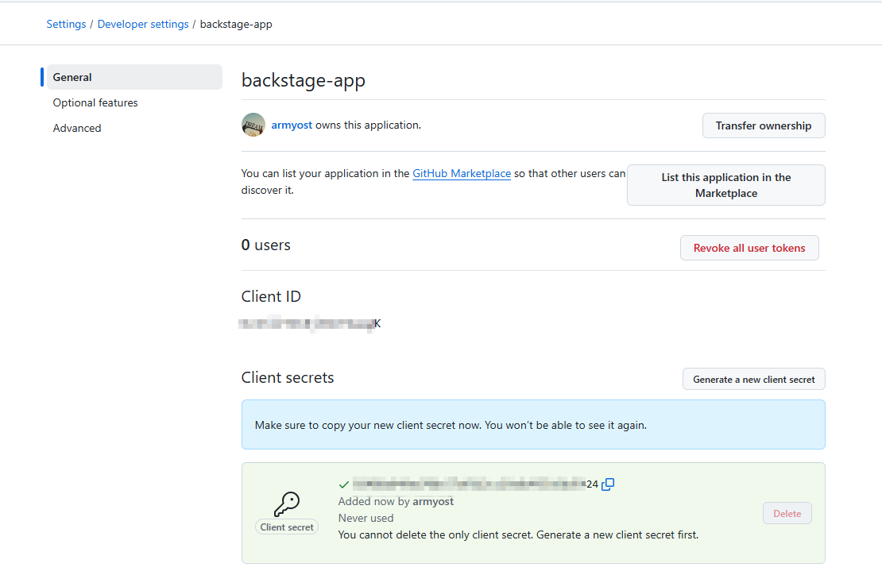Viewport: 882px width, 575px height.
Task: Click the blurred client secret value
Action: tap(475, 484)
